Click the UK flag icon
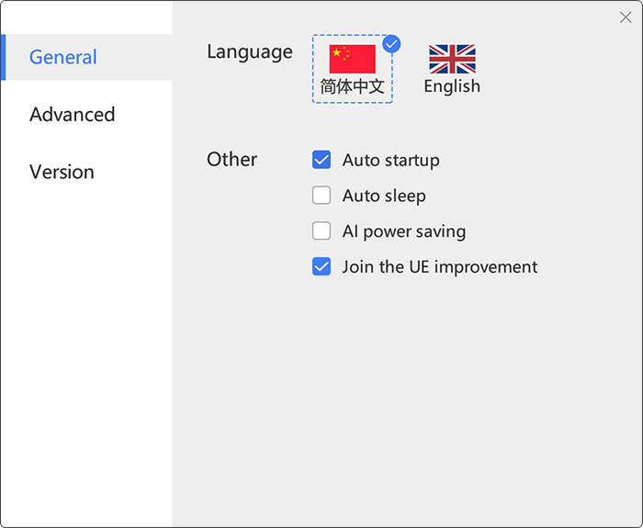Image resolution: width=643 pixels, height=528 pixels. tap(452, 59)
